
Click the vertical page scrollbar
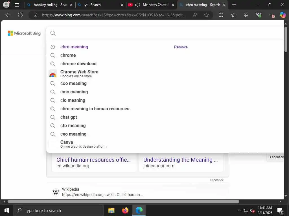[x=286, y=39]
